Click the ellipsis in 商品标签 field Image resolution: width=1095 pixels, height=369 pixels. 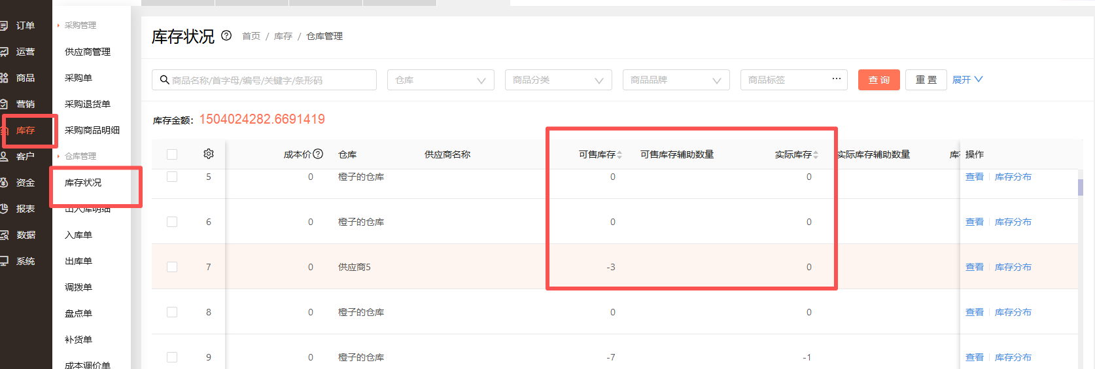pos(837,79)
